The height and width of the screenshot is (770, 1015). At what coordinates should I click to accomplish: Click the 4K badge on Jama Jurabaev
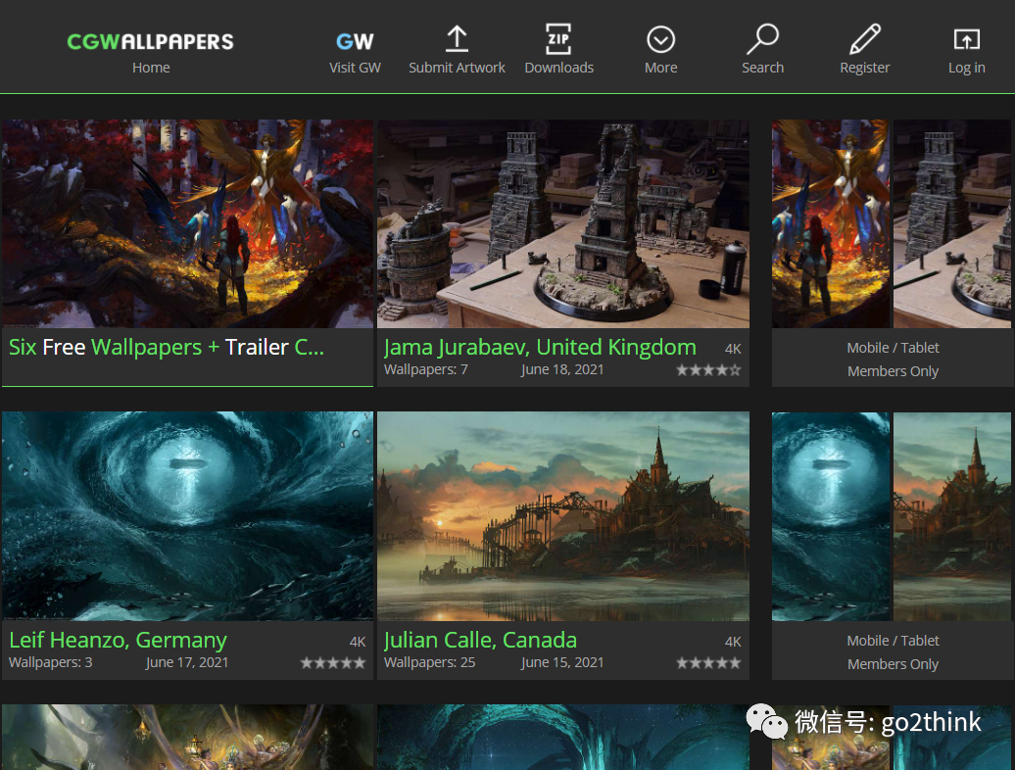point(733,349)
